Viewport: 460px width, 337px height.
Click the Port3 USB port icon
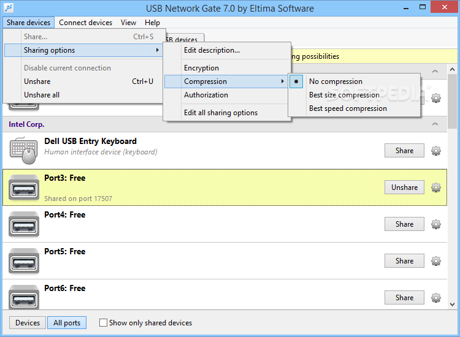(24, 187)
